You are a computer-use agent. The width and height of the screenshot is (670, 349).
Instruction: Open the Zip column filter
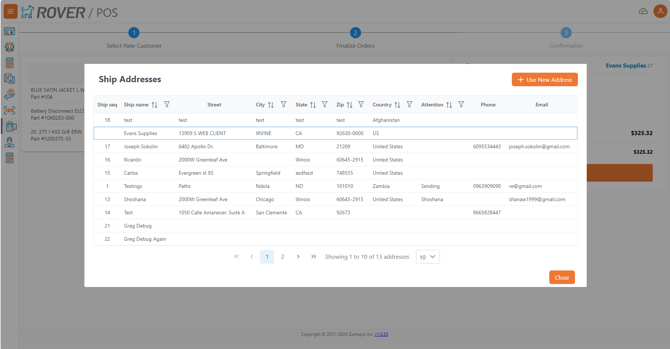click(361, 105)
